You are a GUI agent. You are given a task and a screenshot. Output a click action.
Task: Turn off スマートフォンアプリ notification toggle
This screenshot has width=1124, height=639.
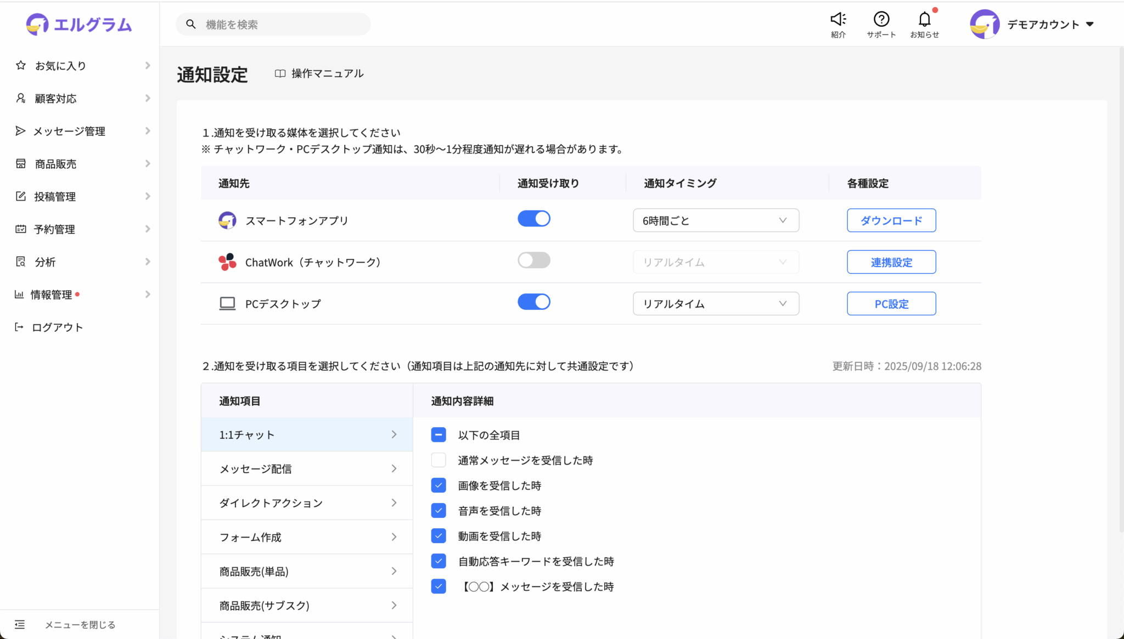pyautogui.click(x=533, y=219)
